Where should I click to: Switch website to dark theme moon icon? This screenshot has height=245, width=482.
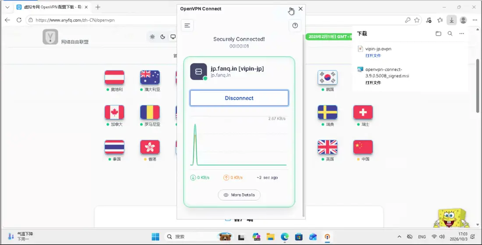coord(163,37)
